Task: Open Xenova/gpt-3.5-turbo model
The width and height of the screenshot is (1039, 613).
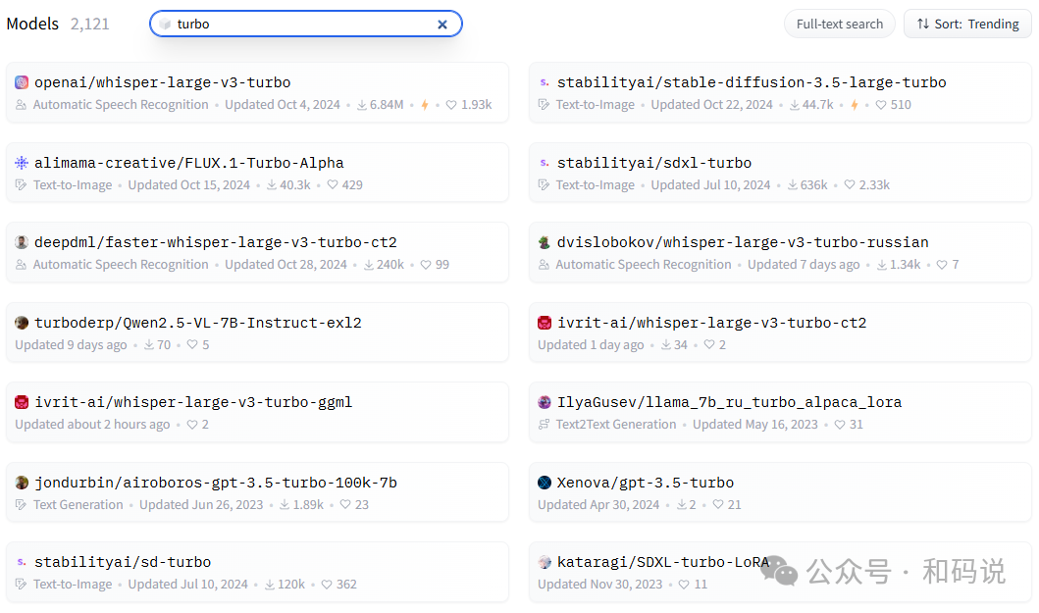Action: pos(646,482)
